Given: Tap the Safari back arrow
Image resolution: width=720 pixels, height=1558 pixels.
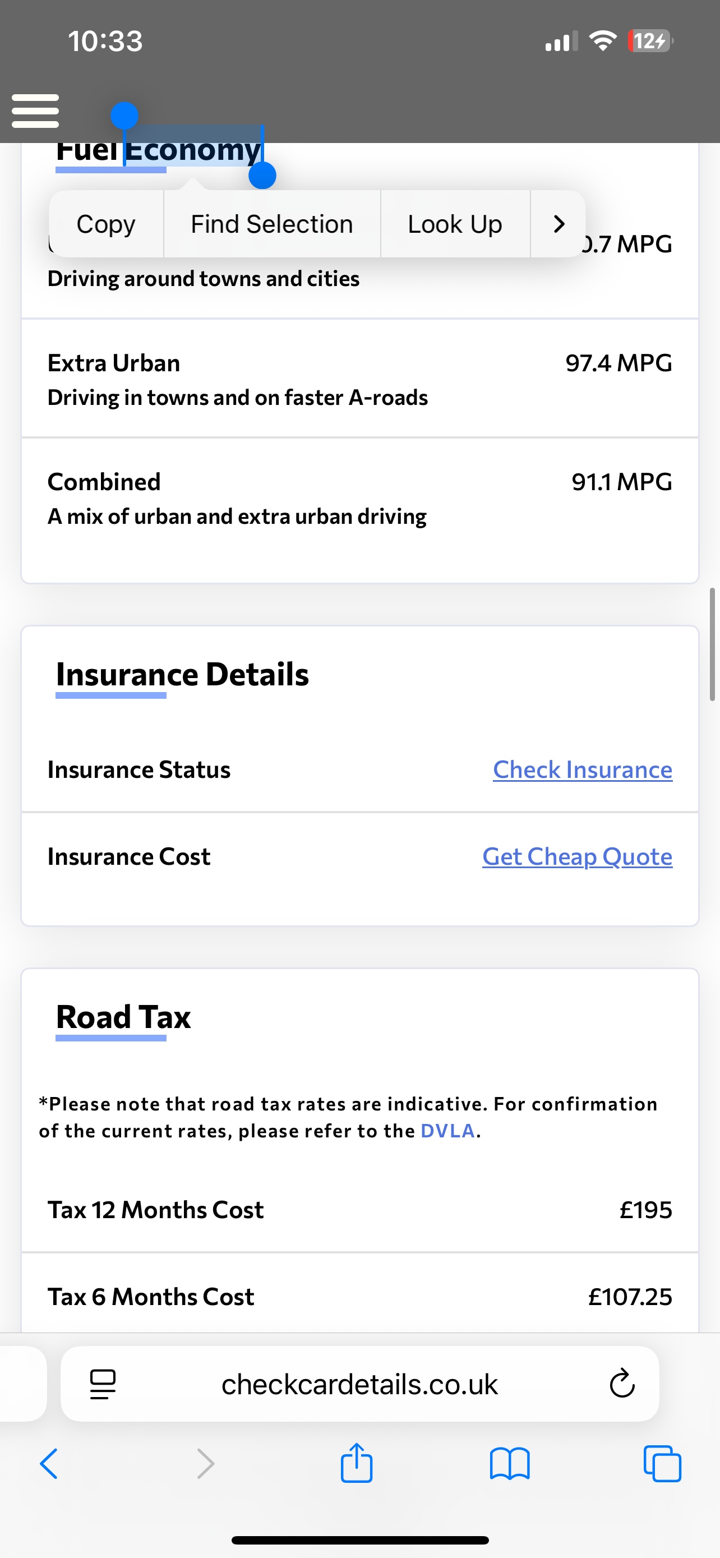Looking at the screenshot, I should coord(49,1464).
